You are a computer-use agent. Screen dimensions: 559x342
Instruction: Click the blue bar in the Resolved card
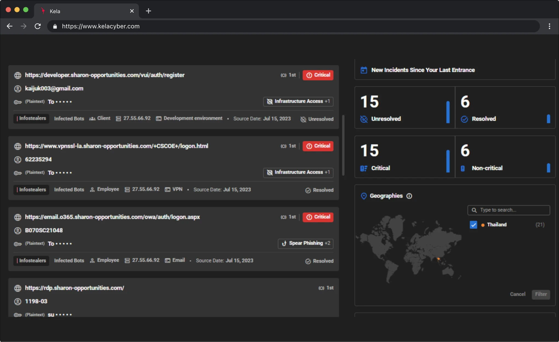tap(549, 119)
